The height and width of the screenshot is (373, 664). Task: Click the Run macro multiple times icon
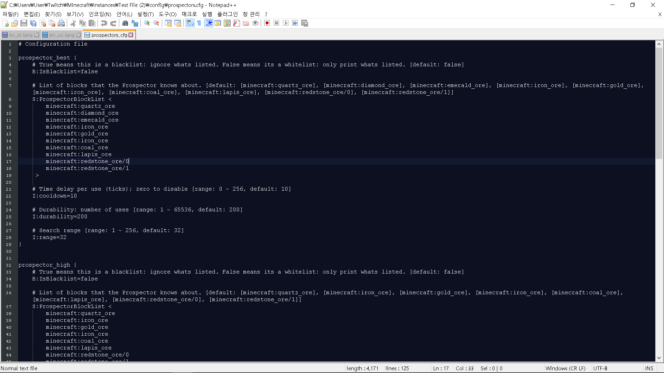(295, 23)
